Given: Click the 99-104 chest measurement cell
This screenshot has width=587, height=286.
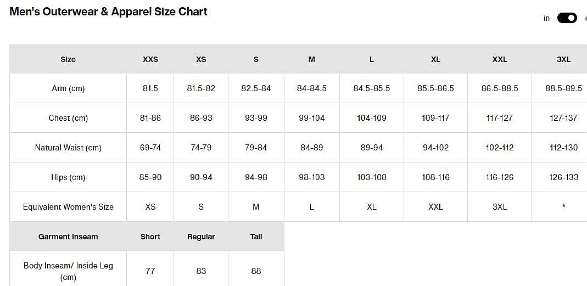Looking at the screenshot, I should click(311, 118).
